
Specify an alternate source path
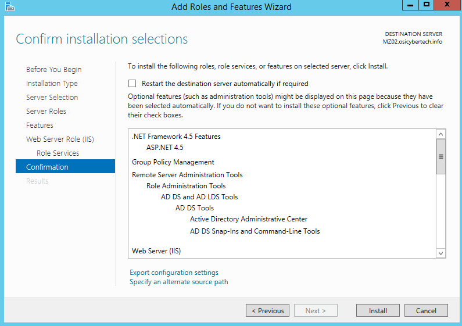pyautogui.click(x=179, y=282)
